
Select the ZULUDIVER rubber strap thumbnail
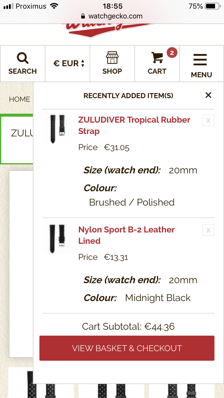point(57,129)
